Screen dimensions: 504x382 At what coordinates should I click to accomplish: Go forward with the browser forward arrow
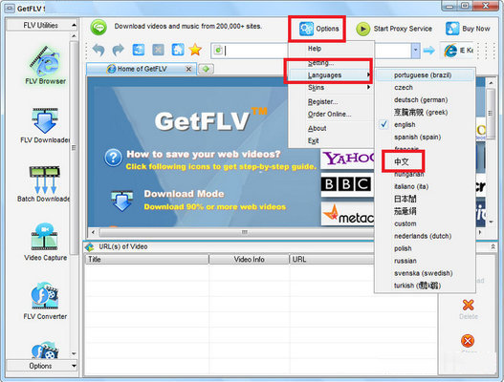point(118,50)
